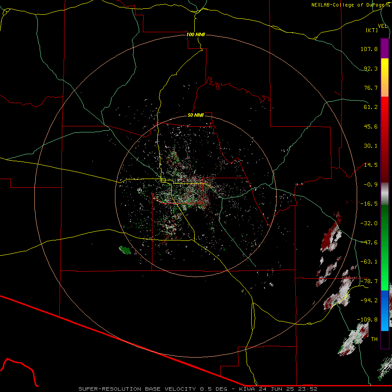The image size is (392, 392).
Task: Click the VEL label above the color scale
Action: point(382,26)
